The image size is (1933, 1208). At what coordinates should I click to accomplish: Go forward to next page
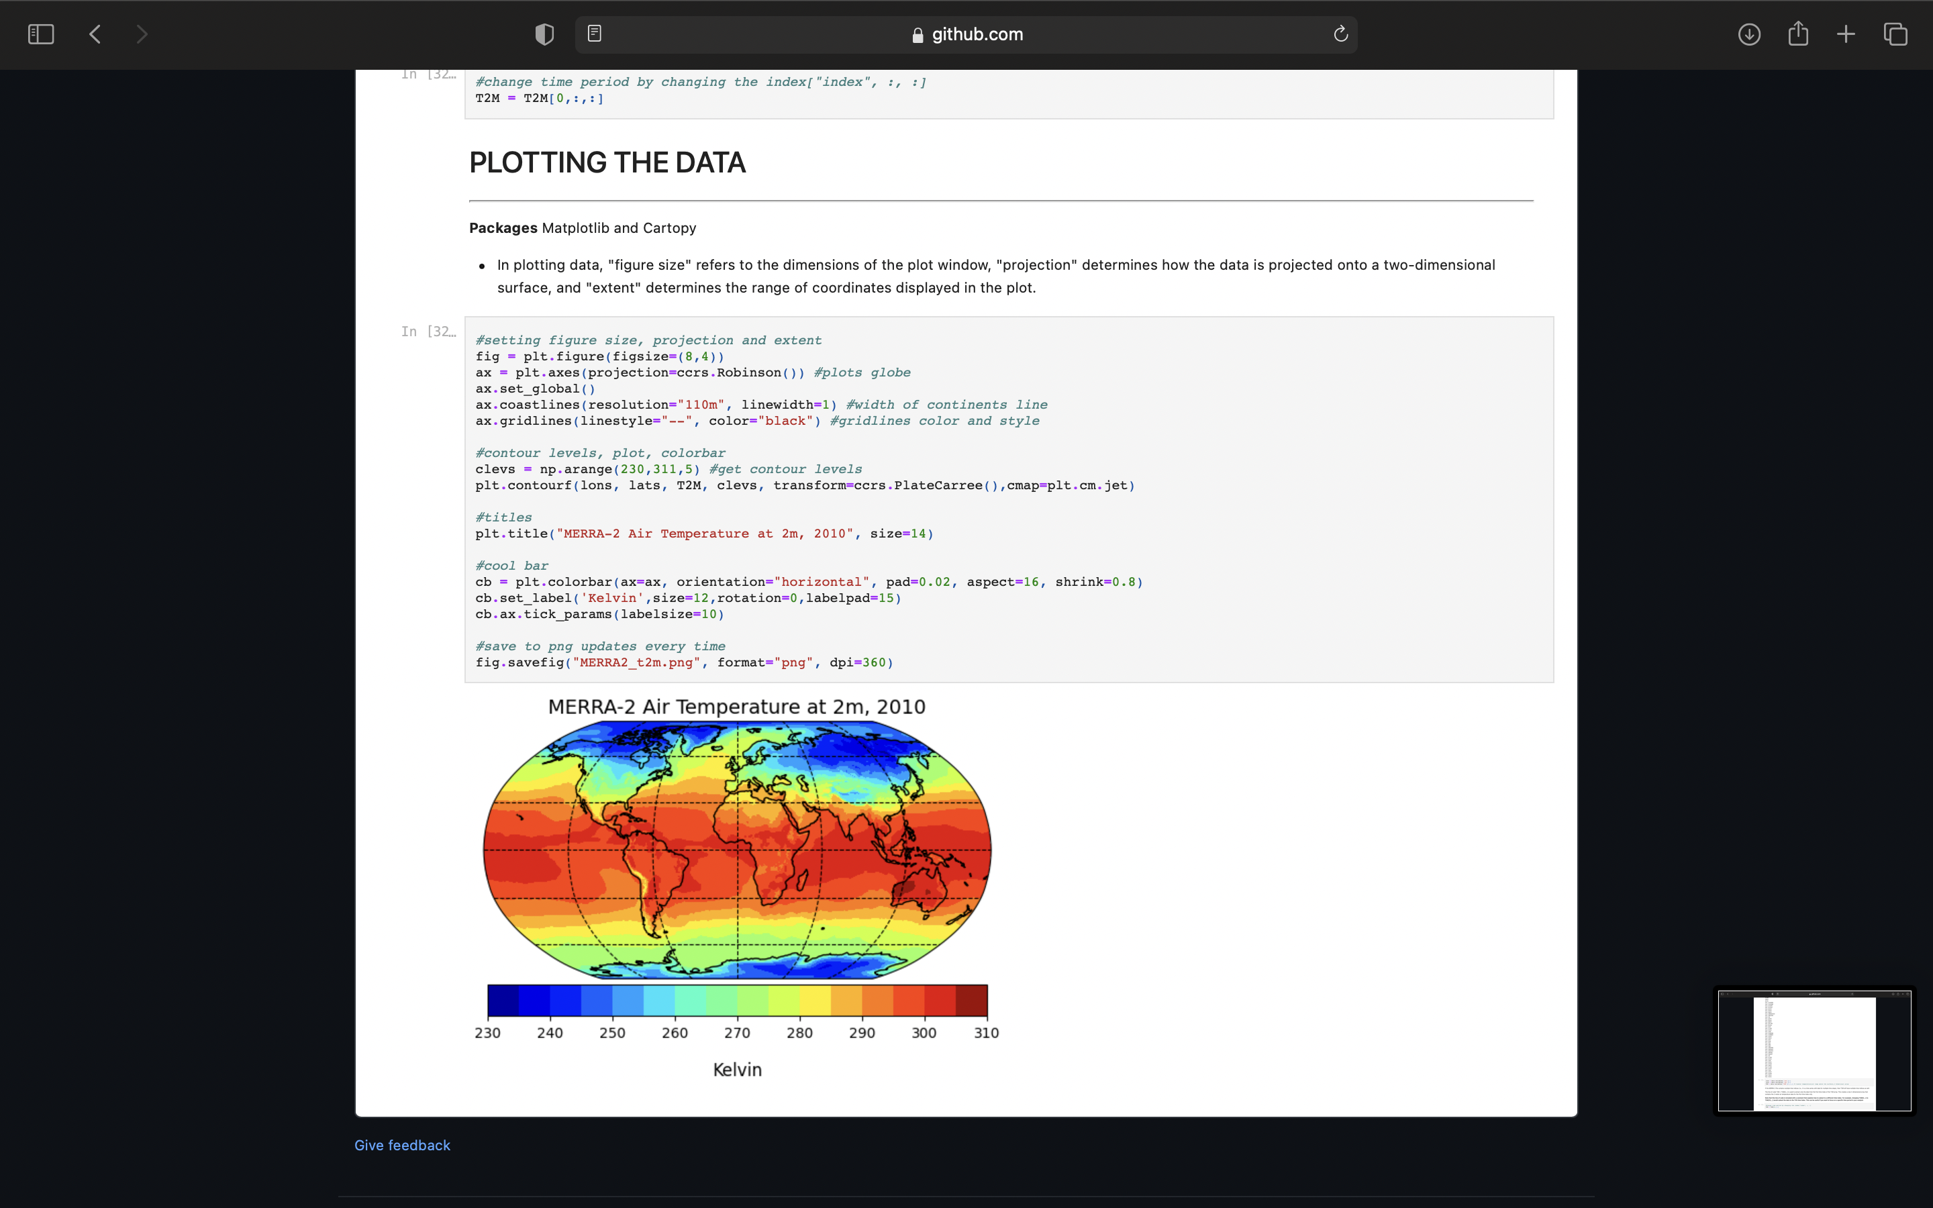142,34
